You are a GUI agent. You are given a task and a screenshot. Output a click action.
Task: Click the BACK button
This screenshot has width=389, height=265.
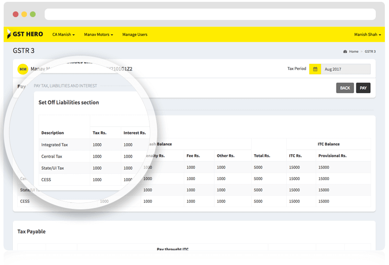click(345, 88)
